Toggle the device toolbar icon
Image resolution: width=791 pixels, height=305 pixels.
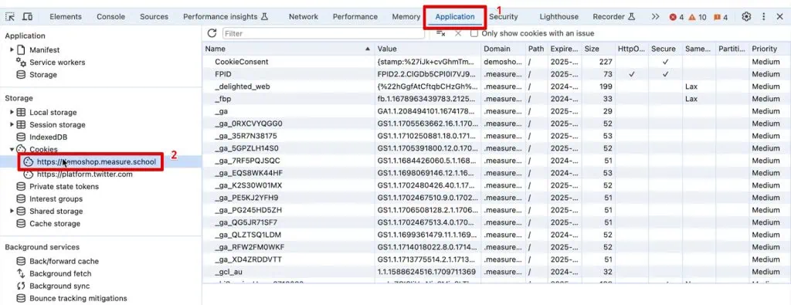coord(27,17)
